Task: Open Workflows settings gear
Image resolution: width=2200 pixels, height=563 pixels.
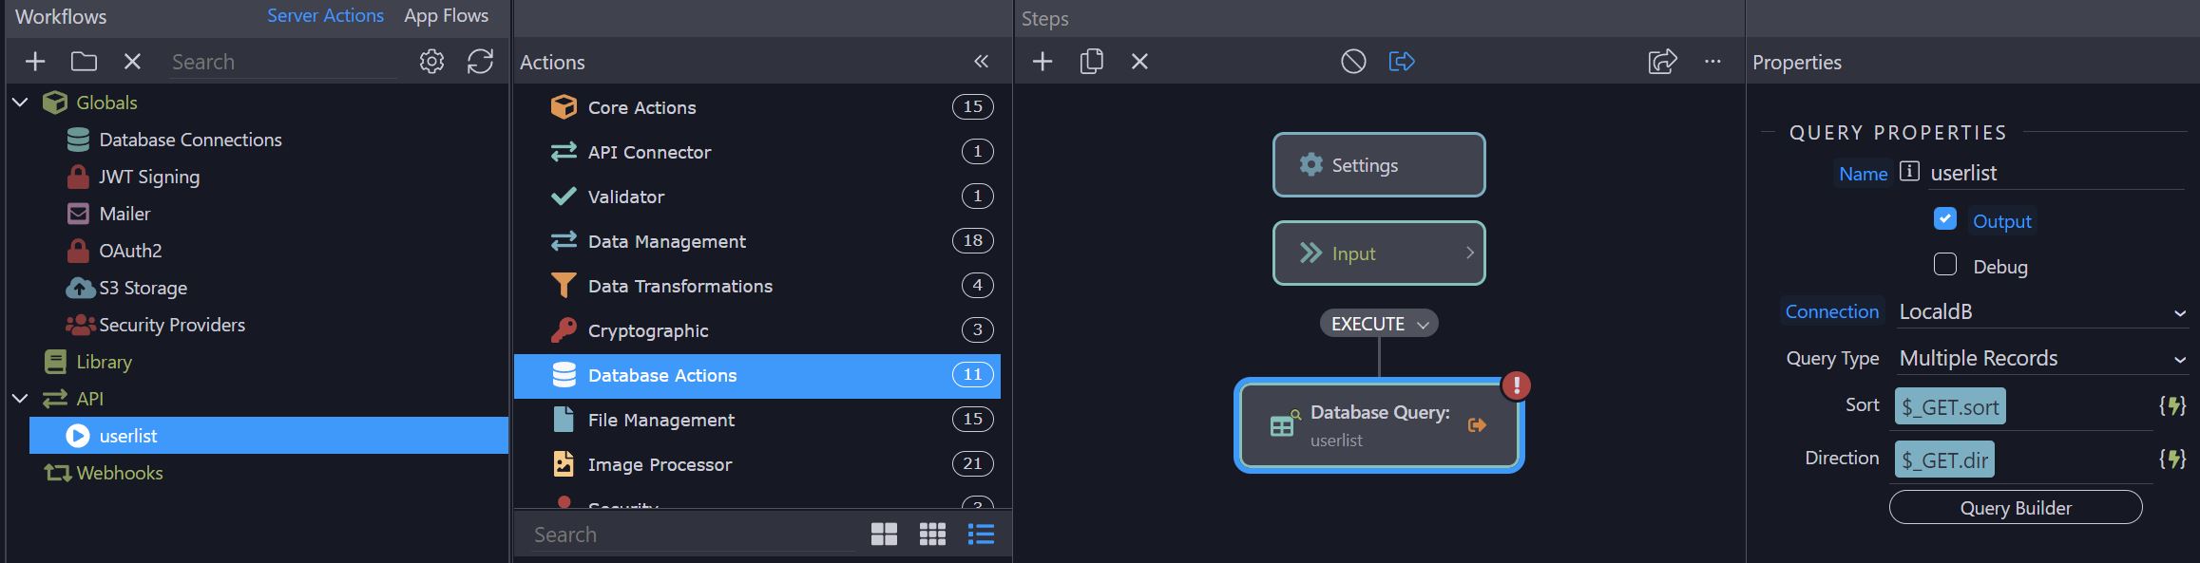Action: click(431, 62)
